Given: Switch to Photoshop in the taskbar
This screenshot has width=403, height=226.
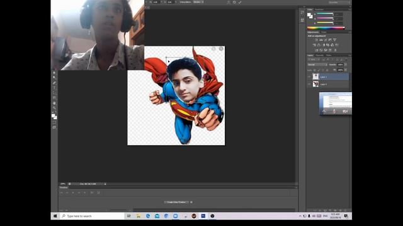Looking at the screenshot, I should tap(203, 216).
